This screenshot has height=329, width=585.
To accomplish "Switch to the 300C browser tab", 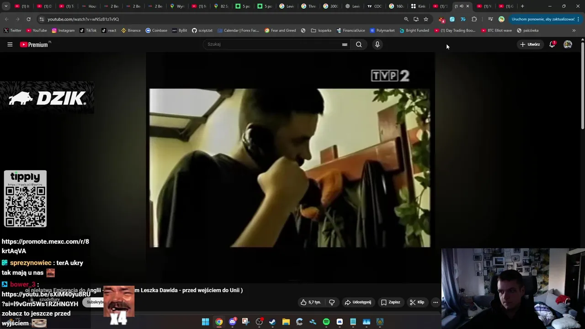I will pyautogui.click(x=331, y=6).
